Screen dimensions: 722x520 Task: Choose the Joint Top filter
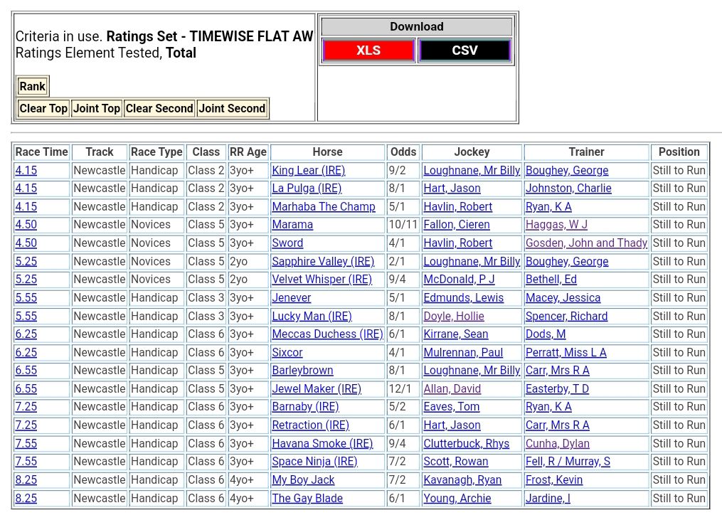tap(96, 109)
